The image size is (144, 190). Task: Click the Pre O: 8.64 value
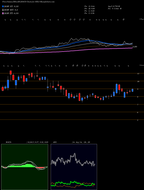90,6
